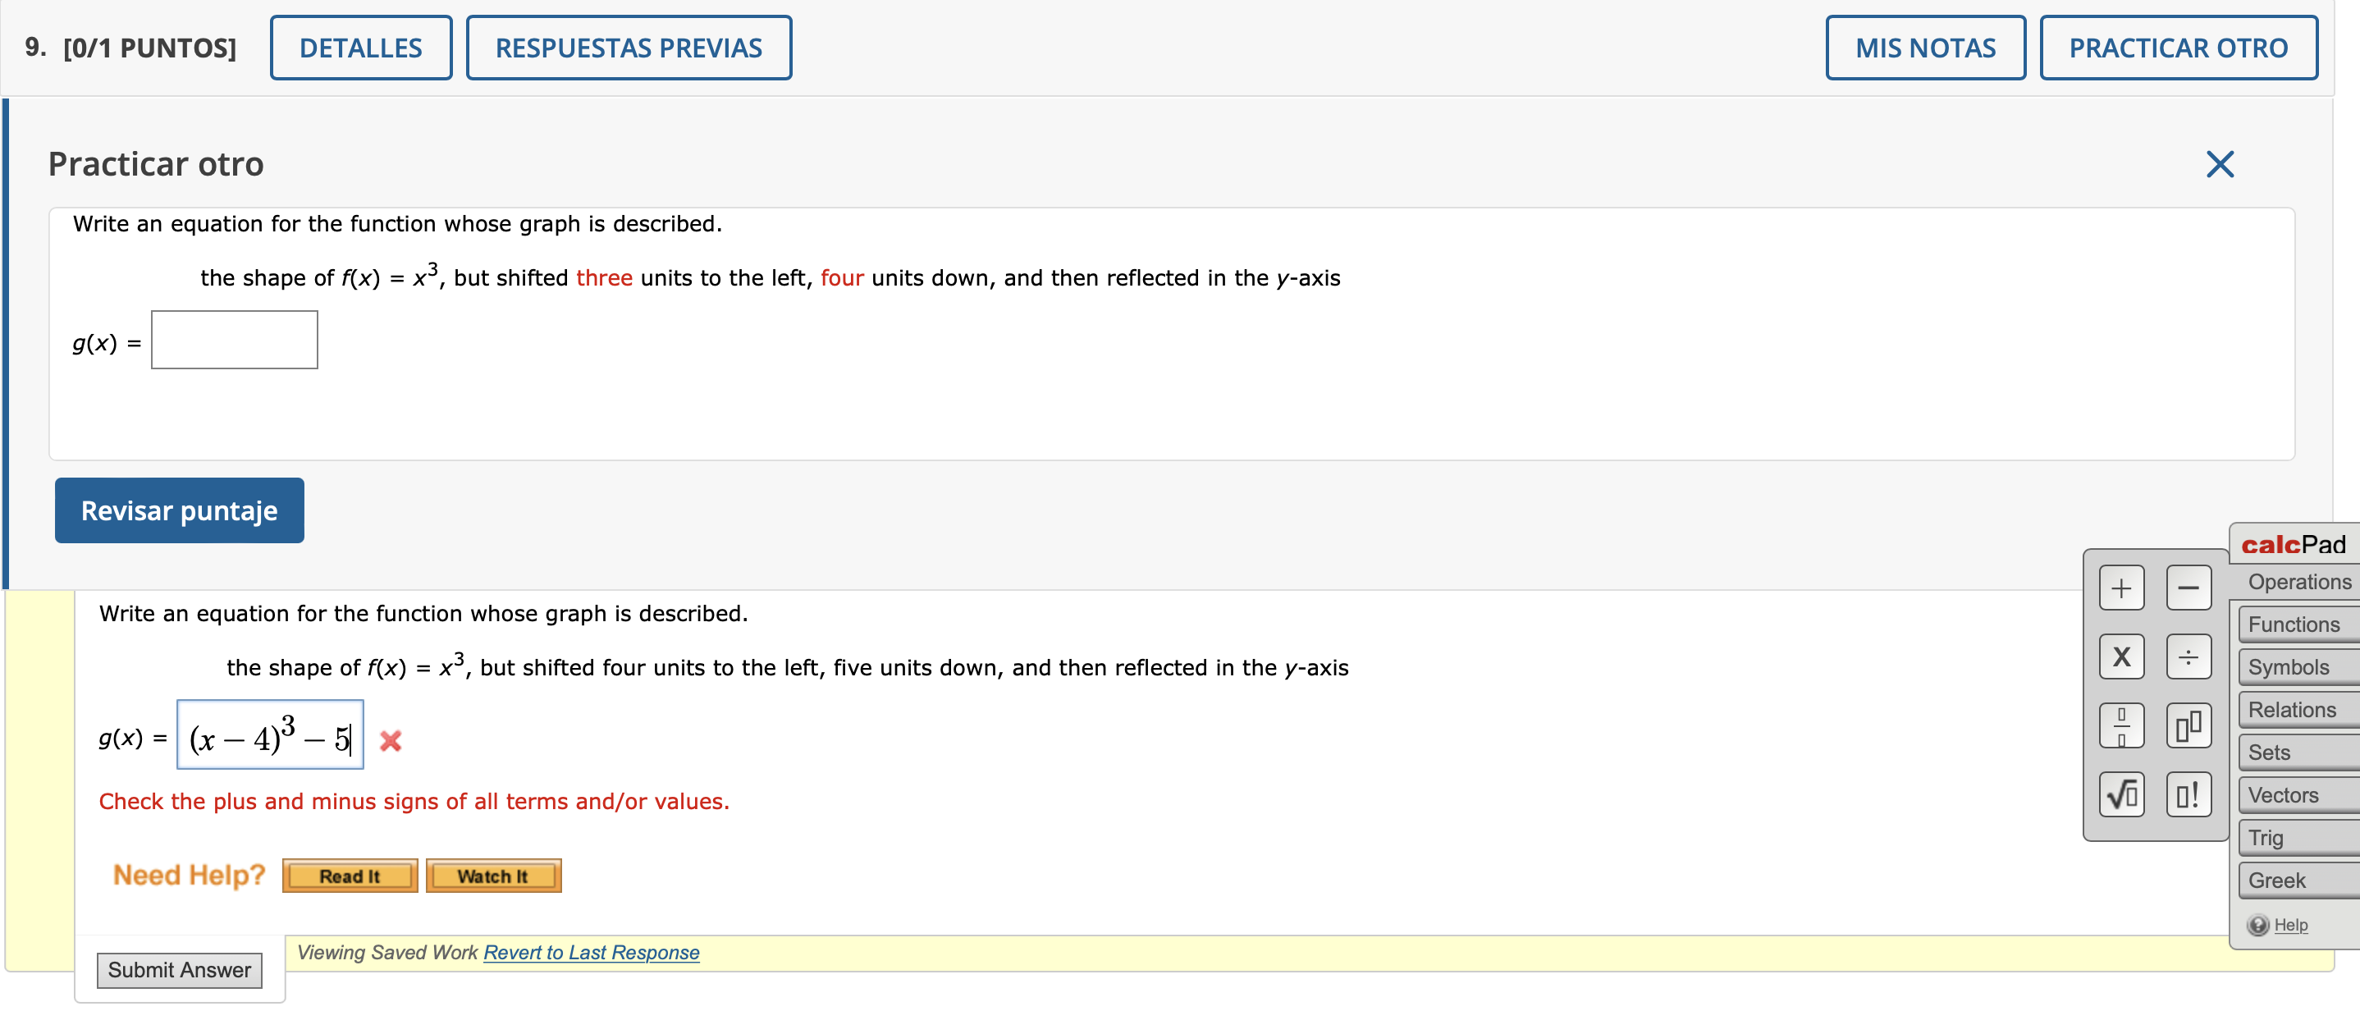Viewport: 2360px width, 1011px height.
Task: Select the multiplication symbol in calcPad
Action: 2122,656
